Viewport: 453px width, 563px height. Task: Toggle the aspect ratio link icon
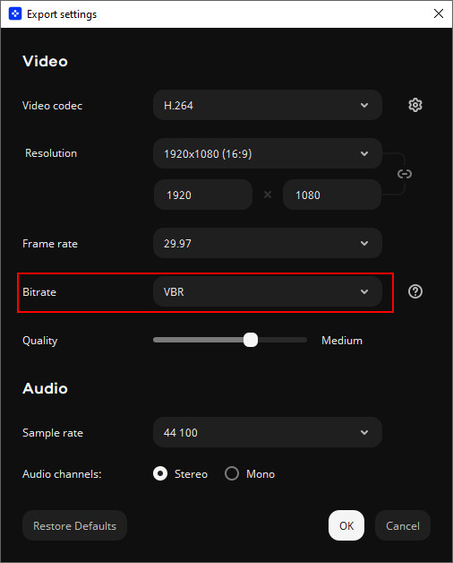click(405, 174)
